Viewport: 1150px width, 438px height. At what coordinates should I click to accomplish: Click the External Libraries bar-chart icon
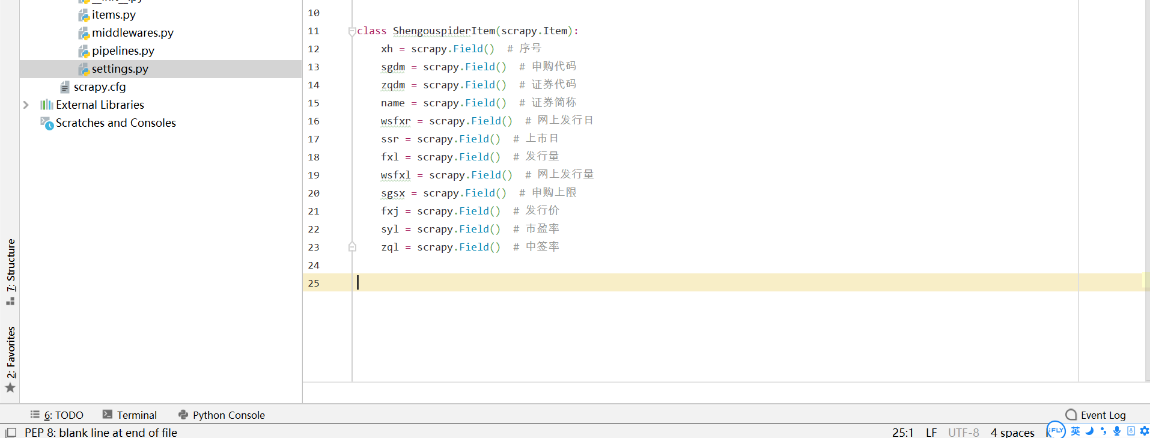(47, 105)
